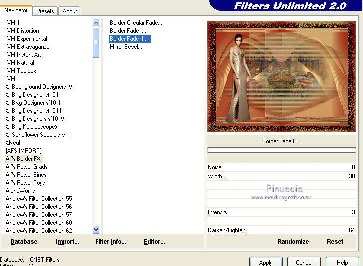Select Alf's Power Grads category
This screenshot has height=266, width=363.
(27, 167)
